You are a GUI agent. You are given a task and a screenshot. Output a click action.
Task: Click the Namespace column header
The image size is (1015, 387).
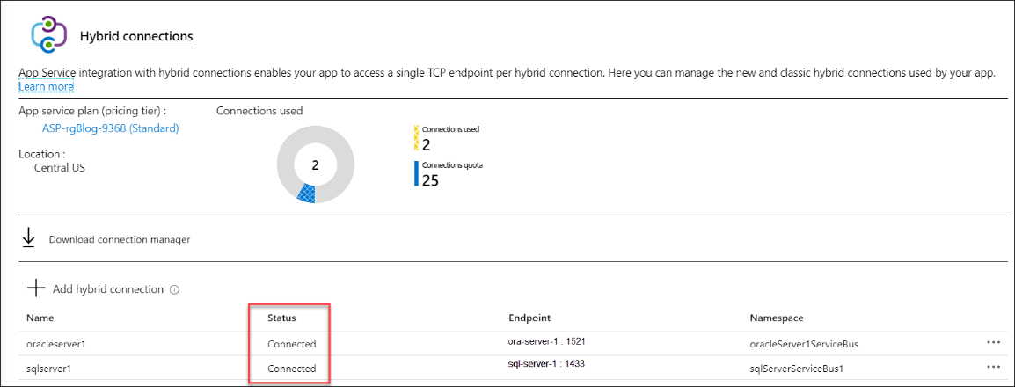[777, 318]
